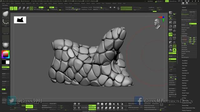200x112 pixels.
Task: Expand the Modify Topology section
Action: pos(186,51)
